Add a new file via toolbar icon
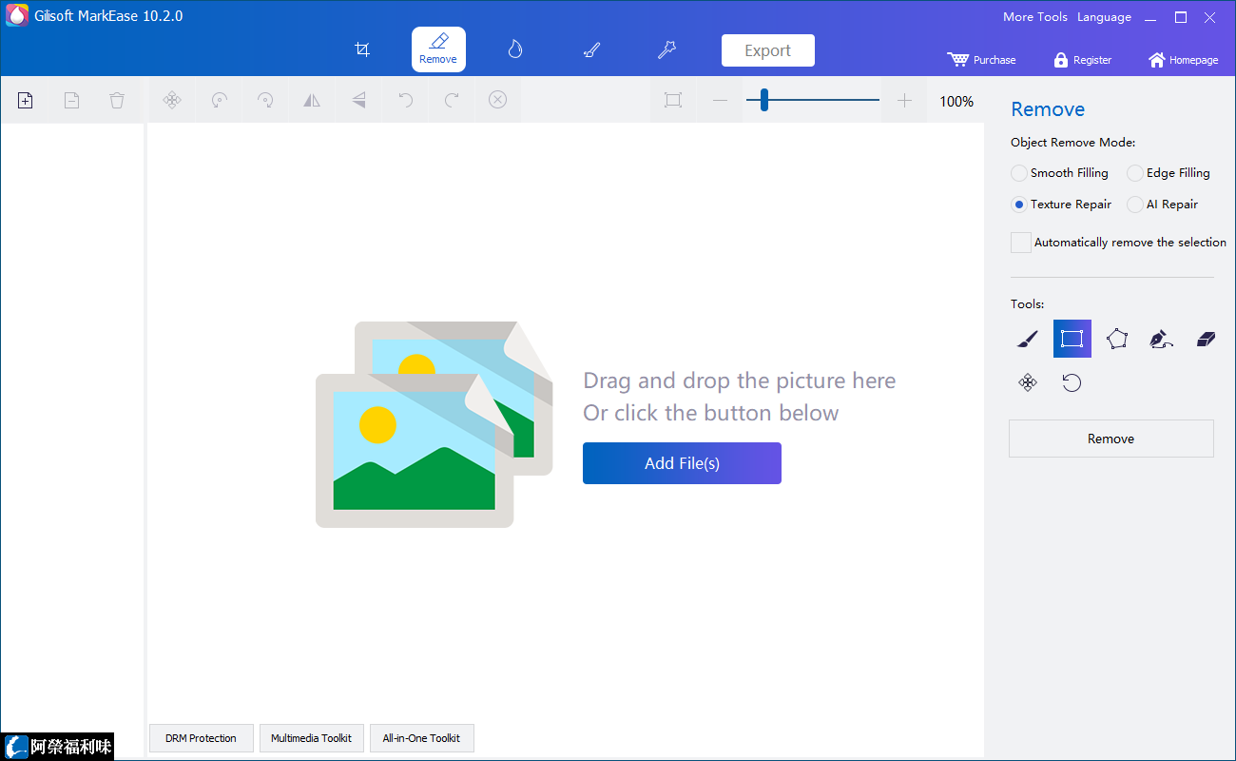The width and height of the screenshot is (1236, 761). [x=26, y=100]
